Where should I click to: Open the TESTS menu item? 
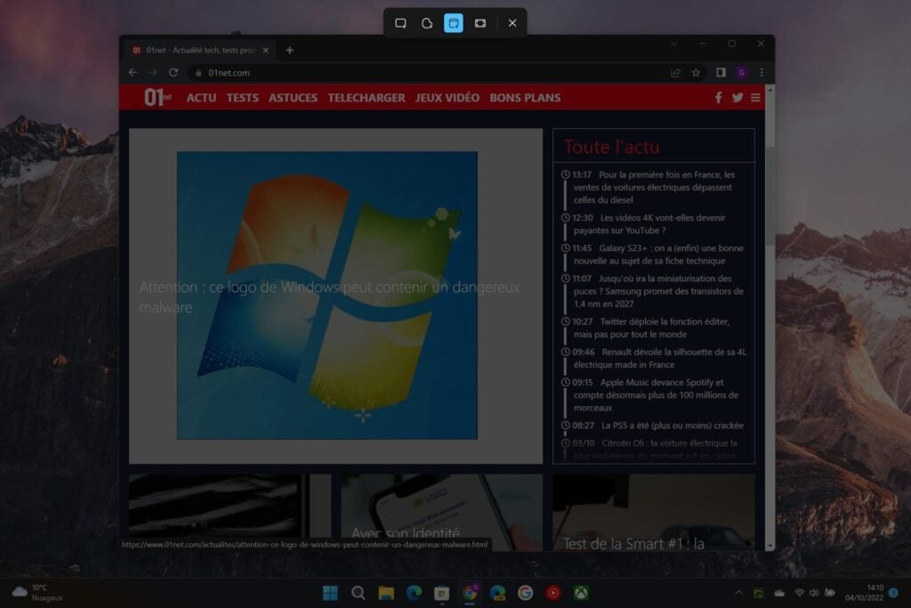(242, 98)
